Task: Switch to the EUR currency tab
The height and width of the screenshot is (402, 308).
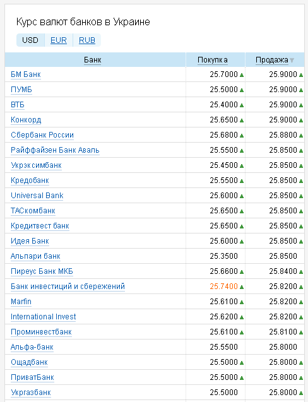Action: (x=59, y=40)
